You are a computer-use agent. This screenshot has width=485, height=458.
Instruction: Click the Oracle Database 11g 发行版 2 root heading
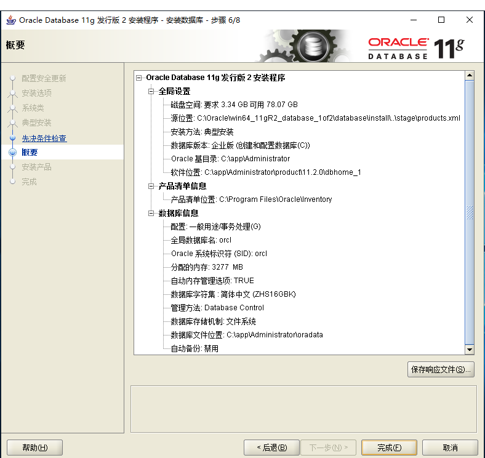point(215,78)
